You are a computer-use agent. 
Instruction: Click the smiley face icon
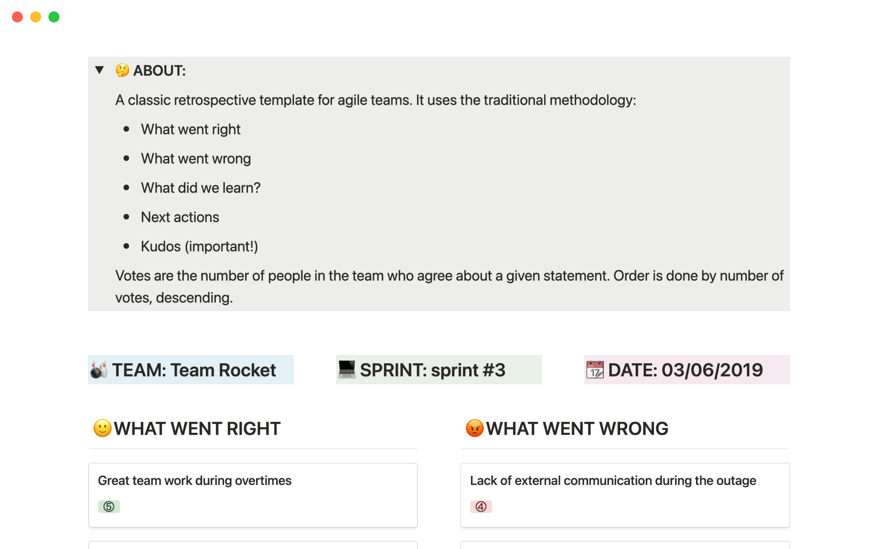(102, 428)
